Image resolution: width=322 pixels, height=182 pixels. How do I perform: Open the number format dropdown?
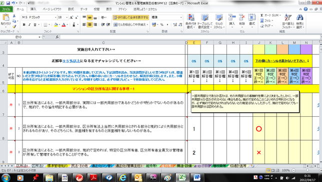(181, 17)
